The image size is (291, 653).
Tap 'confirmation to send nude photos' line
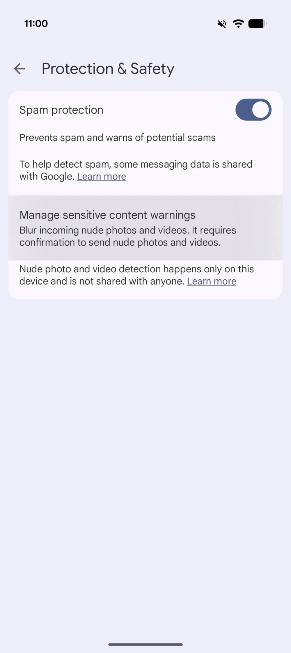tap(120, 242)
